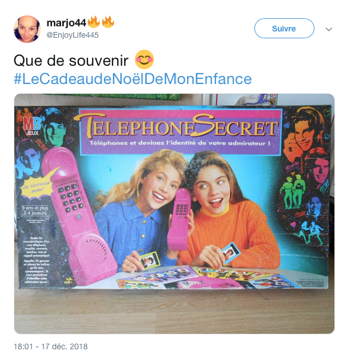The height and width of the screenshot is (355, 351).
Task: Click the green photo card near blue sweater
Action: click(x=150, y=260)
